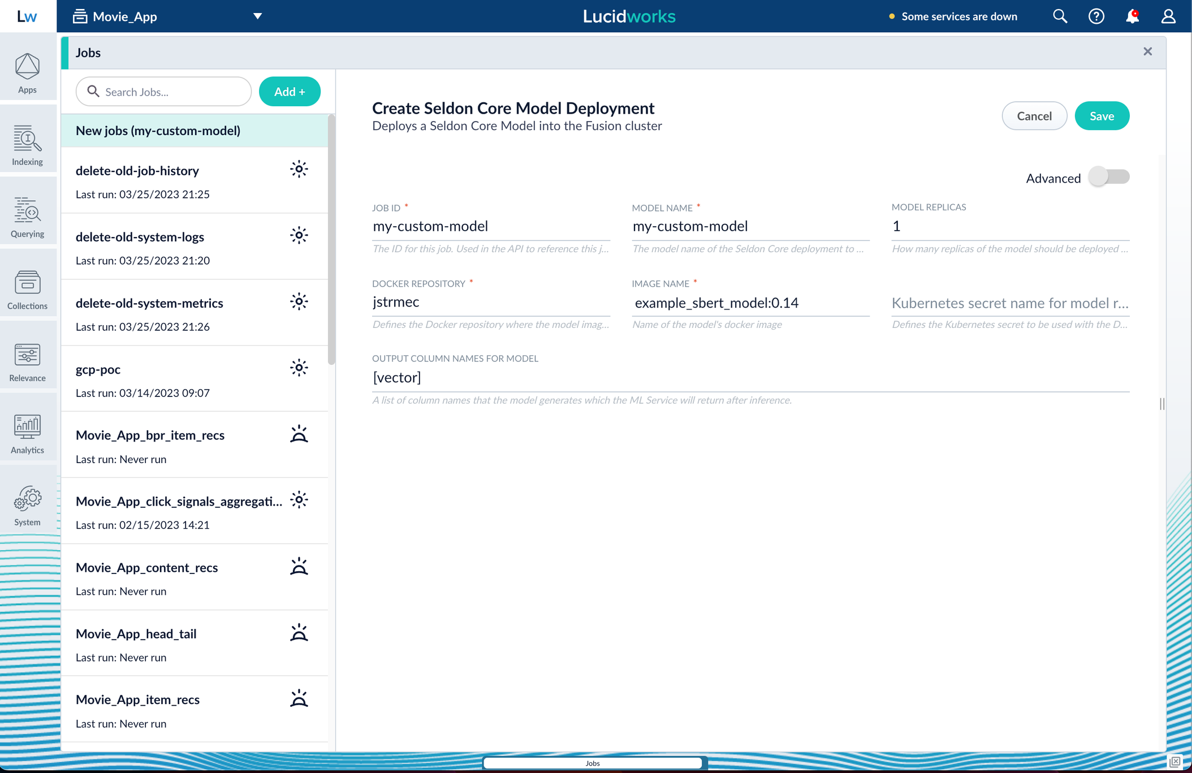The width and height of the screenshot is (1192, 773).
Task: Open the Indexing sidebar menu
Action: click(x=27, y=145)
